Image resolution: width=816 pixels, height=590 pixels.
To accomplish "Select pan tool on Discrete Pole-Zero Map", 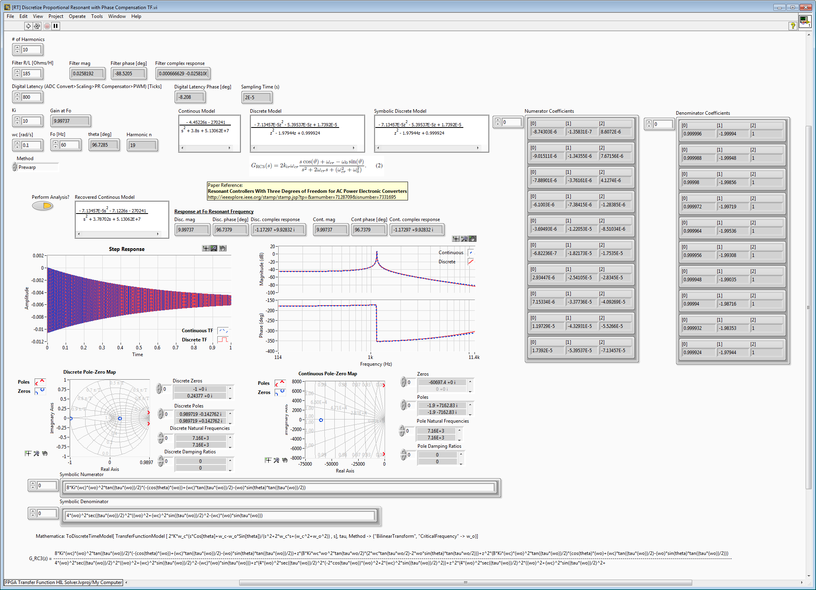I will pos(45,453).
